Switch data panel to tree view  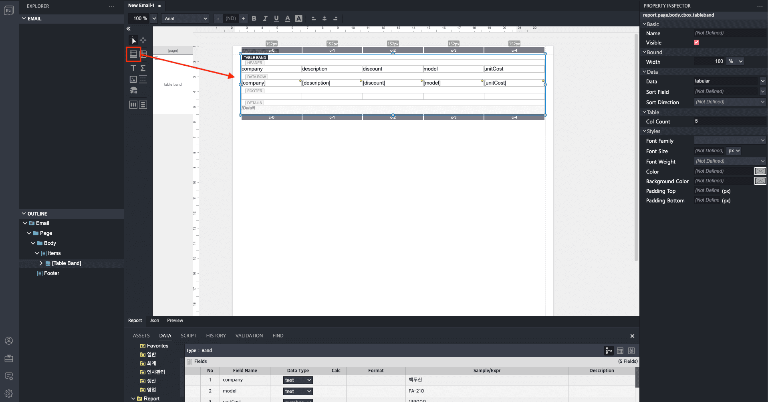(x=609, y=351)
